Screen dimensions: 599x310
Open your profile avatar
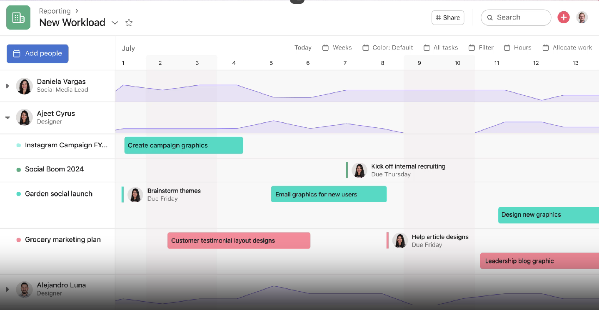582,17
